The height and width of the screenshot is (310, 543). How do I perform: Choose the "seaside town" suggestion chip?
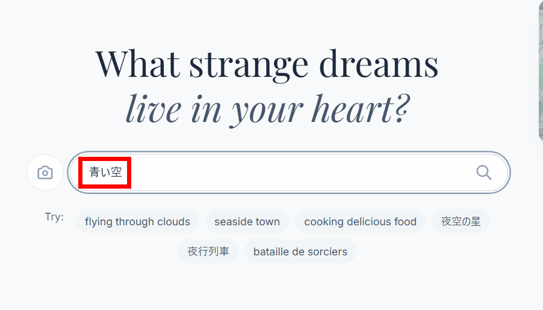pyautogui.click(x=247, y=222)
